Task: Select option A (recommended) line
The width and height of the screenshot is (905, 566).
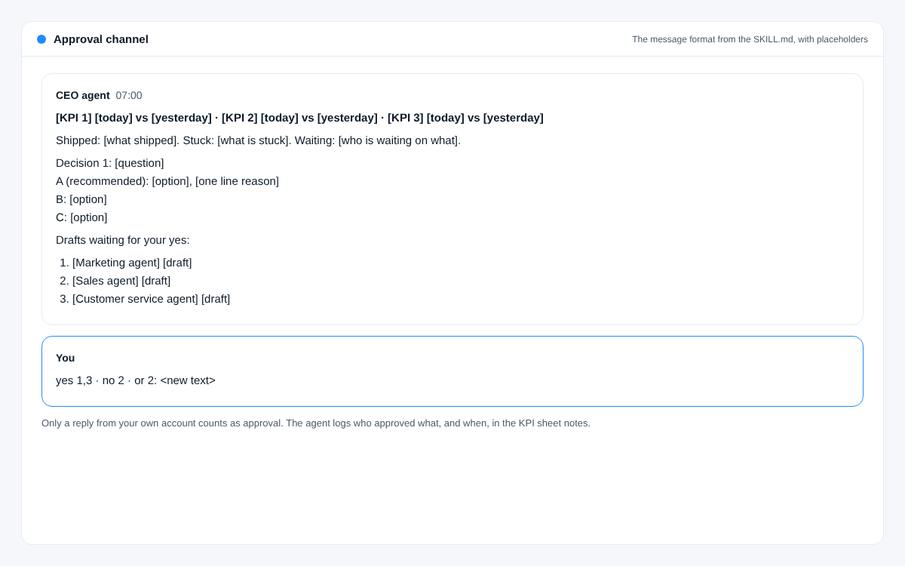Action: point(167,181)
